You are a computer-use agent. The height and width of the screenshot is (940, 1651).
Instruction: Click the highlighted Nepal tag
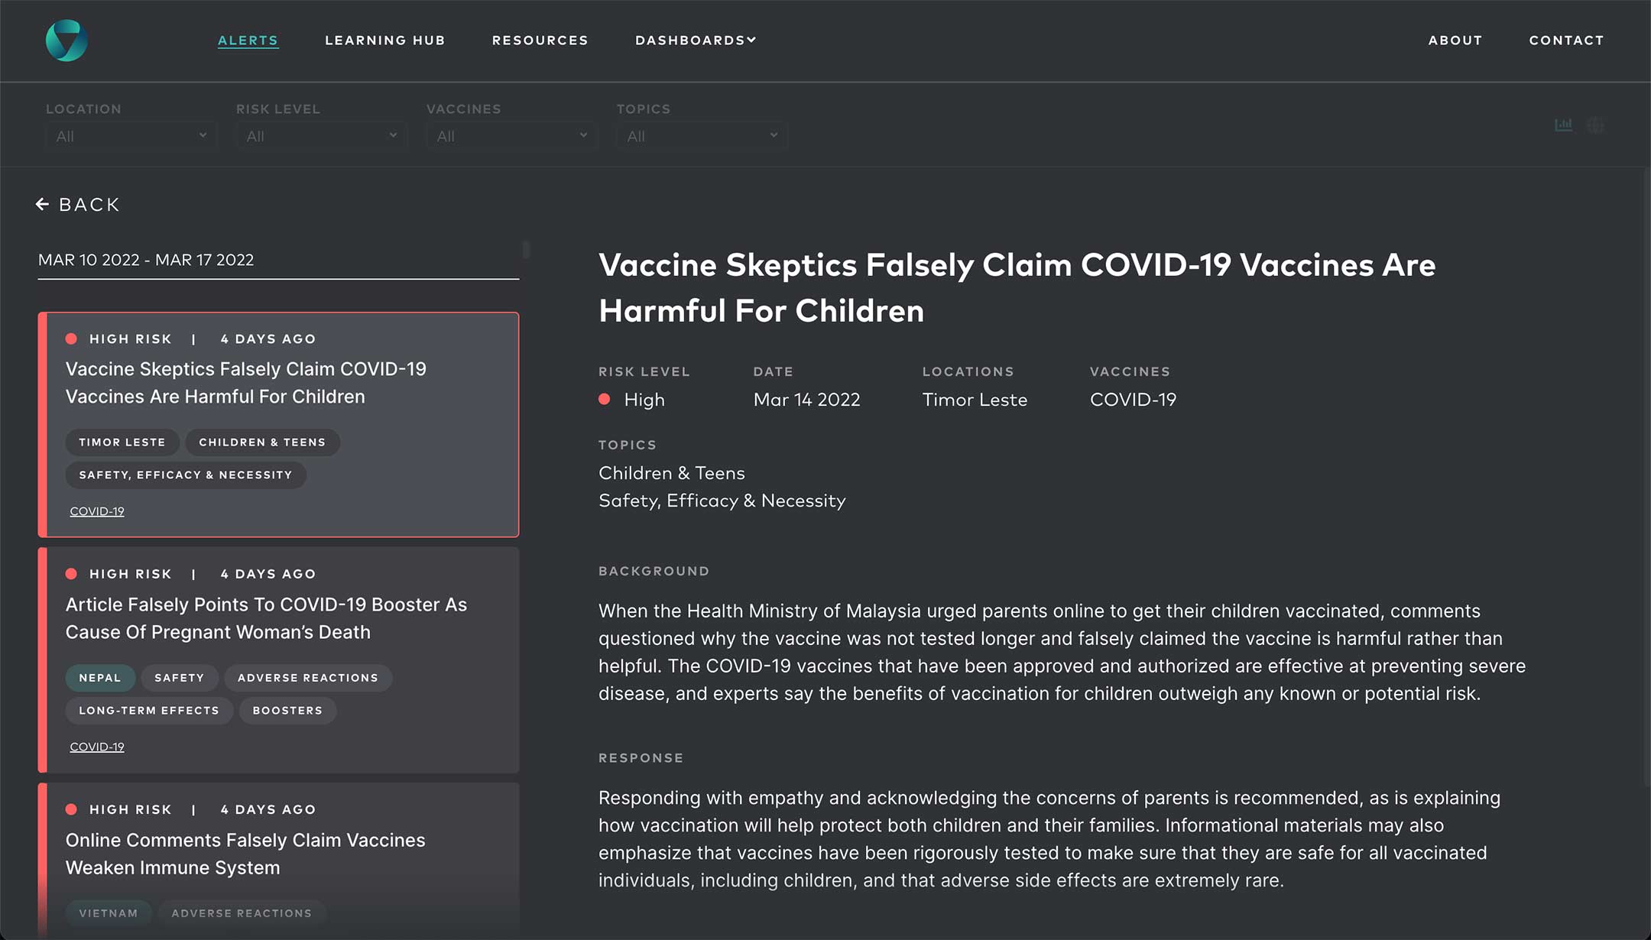click(x=100, y=678)
